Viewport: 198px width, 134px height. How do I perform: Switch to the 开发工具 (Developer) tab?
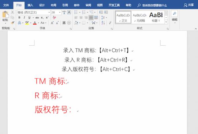(114, 5)
